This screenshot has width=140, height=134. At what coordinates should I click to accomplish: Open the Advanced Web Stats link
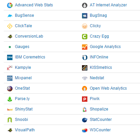(34, 5)
